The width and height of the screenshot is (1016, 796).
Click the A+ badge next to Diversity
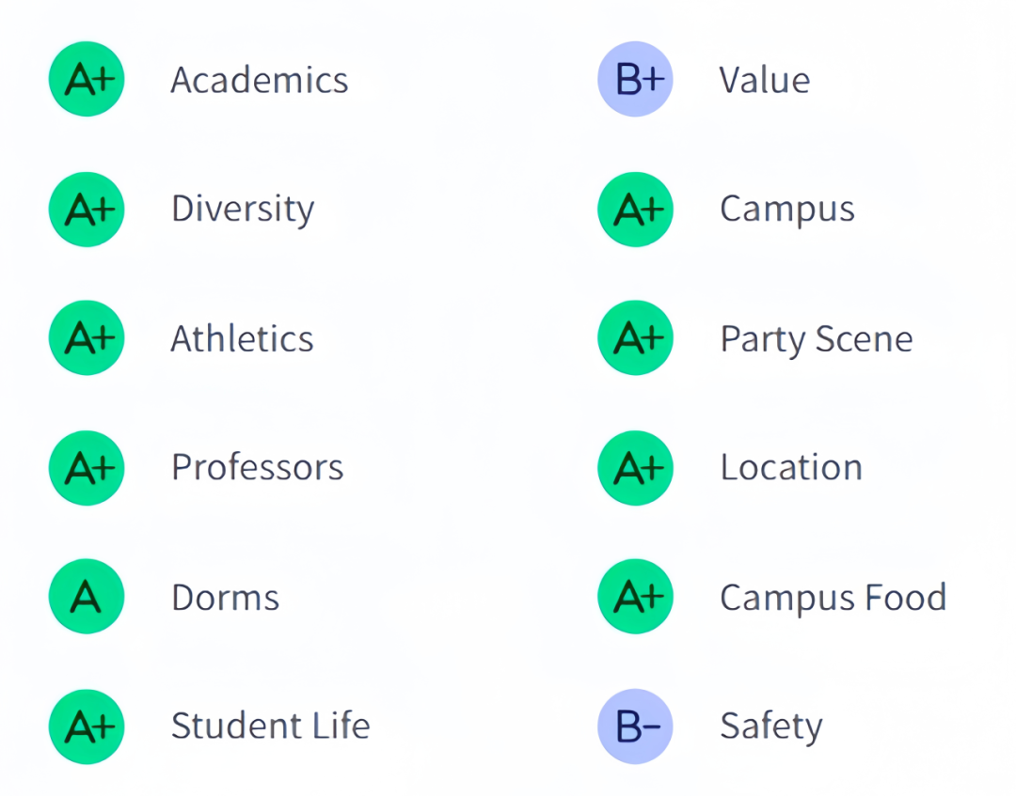click(x=87, y=209)
